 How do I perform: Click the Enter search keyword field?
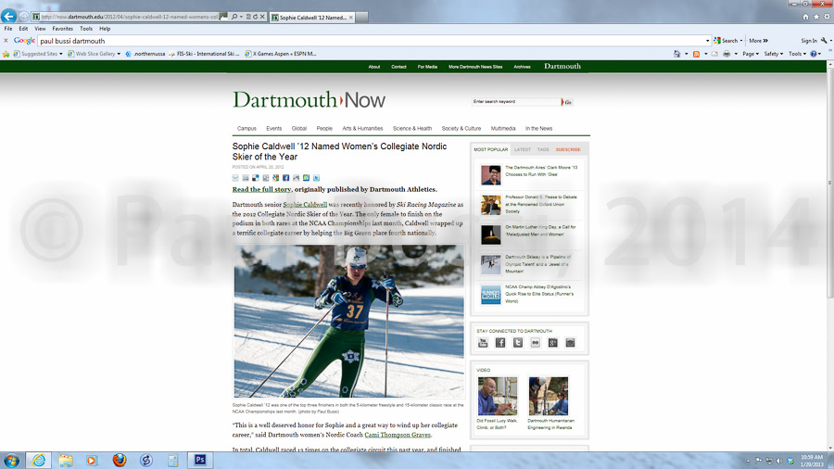point(515,102)
